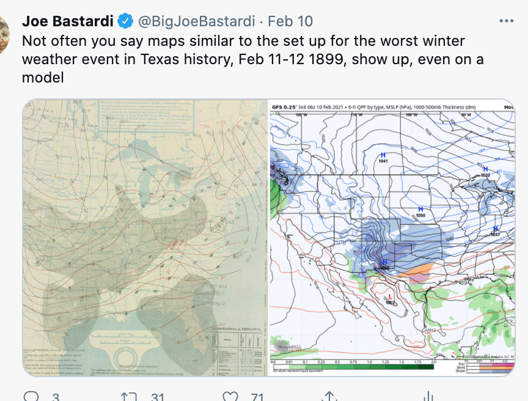The width and height of the screenshot is (528, 401).
Task: Click the Joe Bastardi display name
Action: click(x=68, y=21)
